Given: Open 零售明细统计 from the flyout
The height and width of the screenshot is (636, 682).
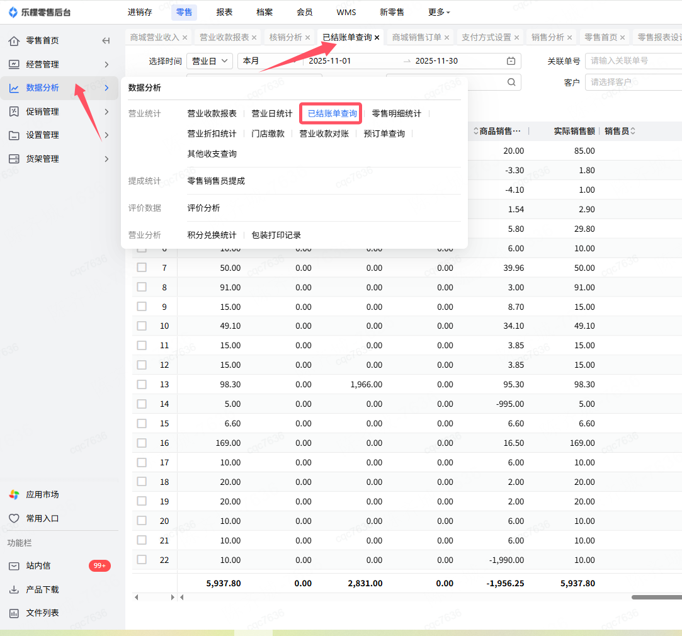Looking at the screenshot, I should click(396, 114).
